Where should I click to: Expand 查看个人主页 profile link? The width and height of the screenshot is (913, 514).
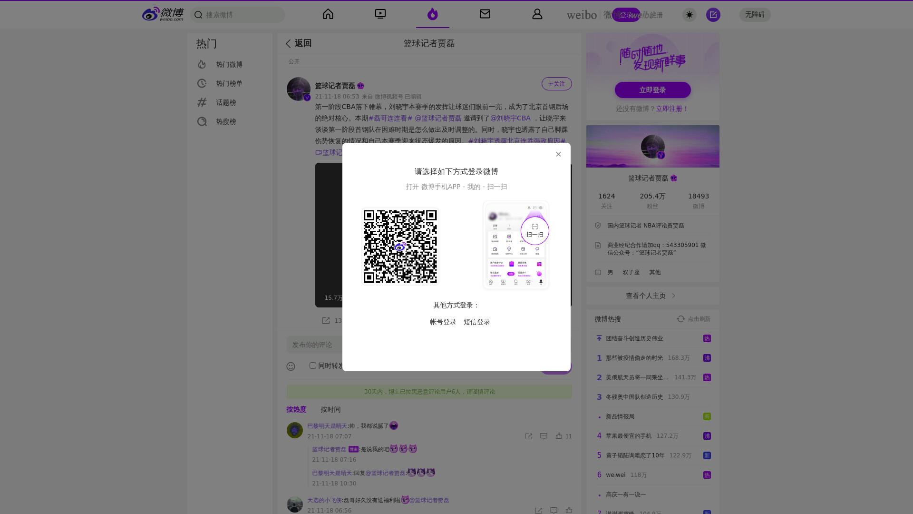tap(652, 296)
